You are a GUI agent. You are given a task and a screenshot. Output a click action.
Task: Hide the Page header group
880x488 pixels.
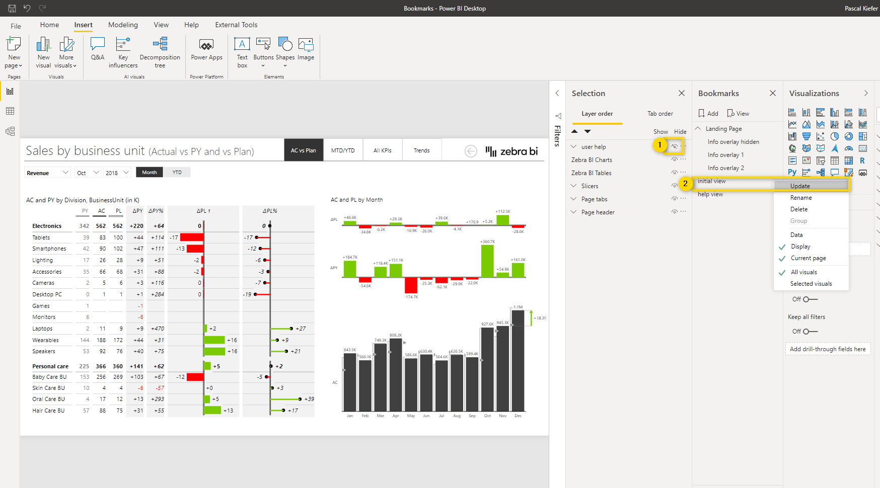(x=675, y=212)
